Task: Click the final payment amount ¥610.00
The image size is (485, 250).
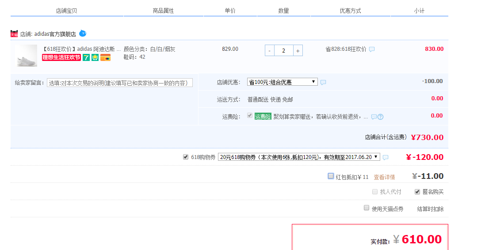Action: pyautogui.click(x=417, y=239)
